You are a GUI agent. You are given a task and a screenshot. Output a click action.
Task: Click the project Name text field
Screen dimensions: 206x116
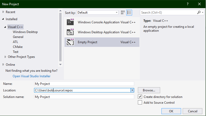tap(84, 84)
